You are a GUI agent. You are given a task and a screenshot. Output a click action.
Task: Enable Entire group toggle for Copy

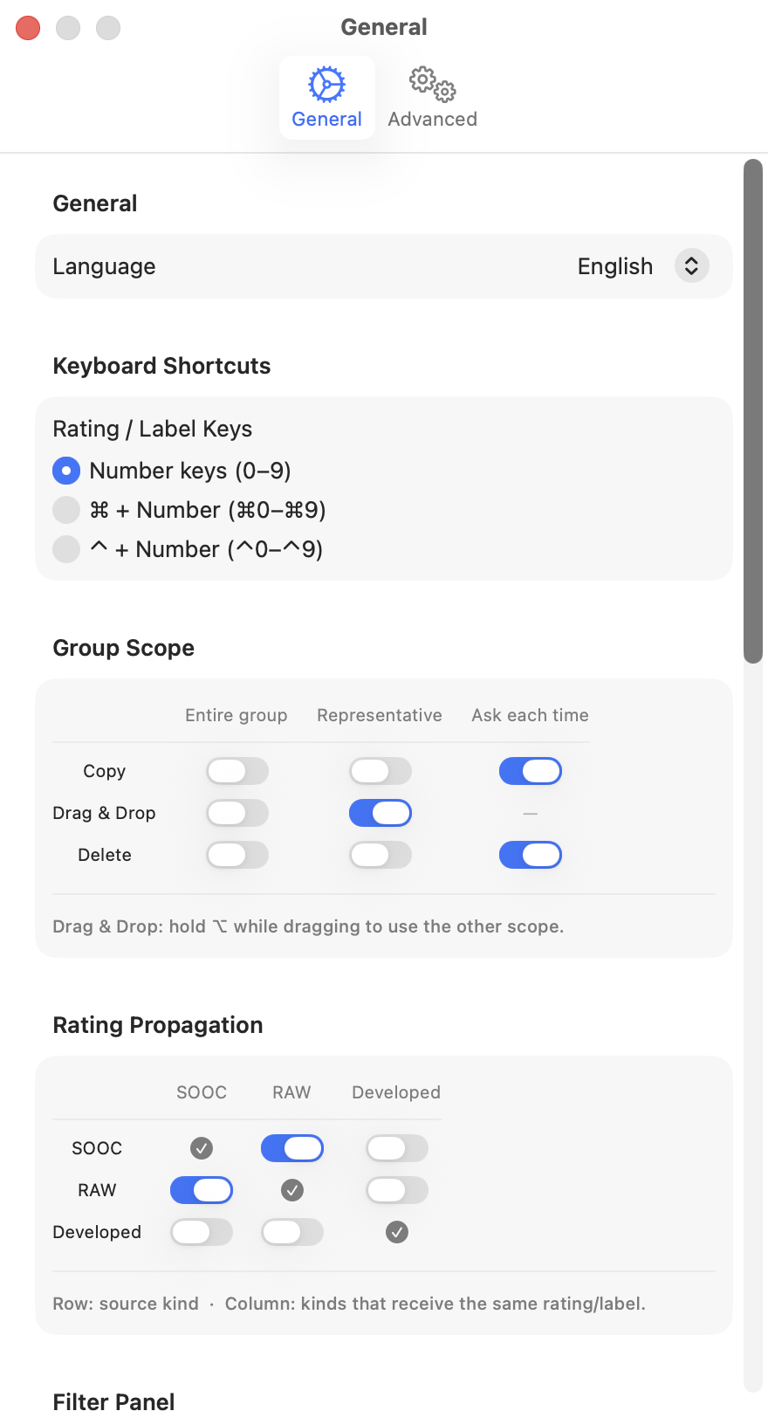point(237,771)
